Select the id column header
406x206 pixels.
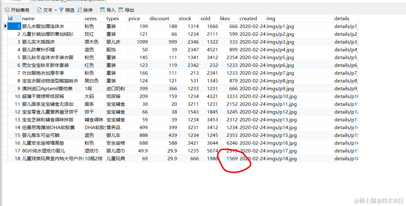(14, 18)
